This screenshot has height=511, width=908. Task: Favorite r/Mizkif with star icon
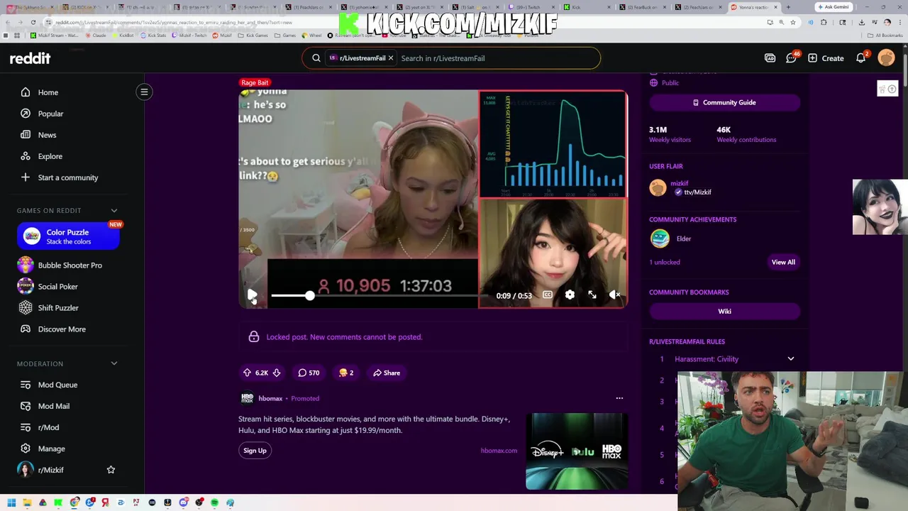(x=111, y=470)
